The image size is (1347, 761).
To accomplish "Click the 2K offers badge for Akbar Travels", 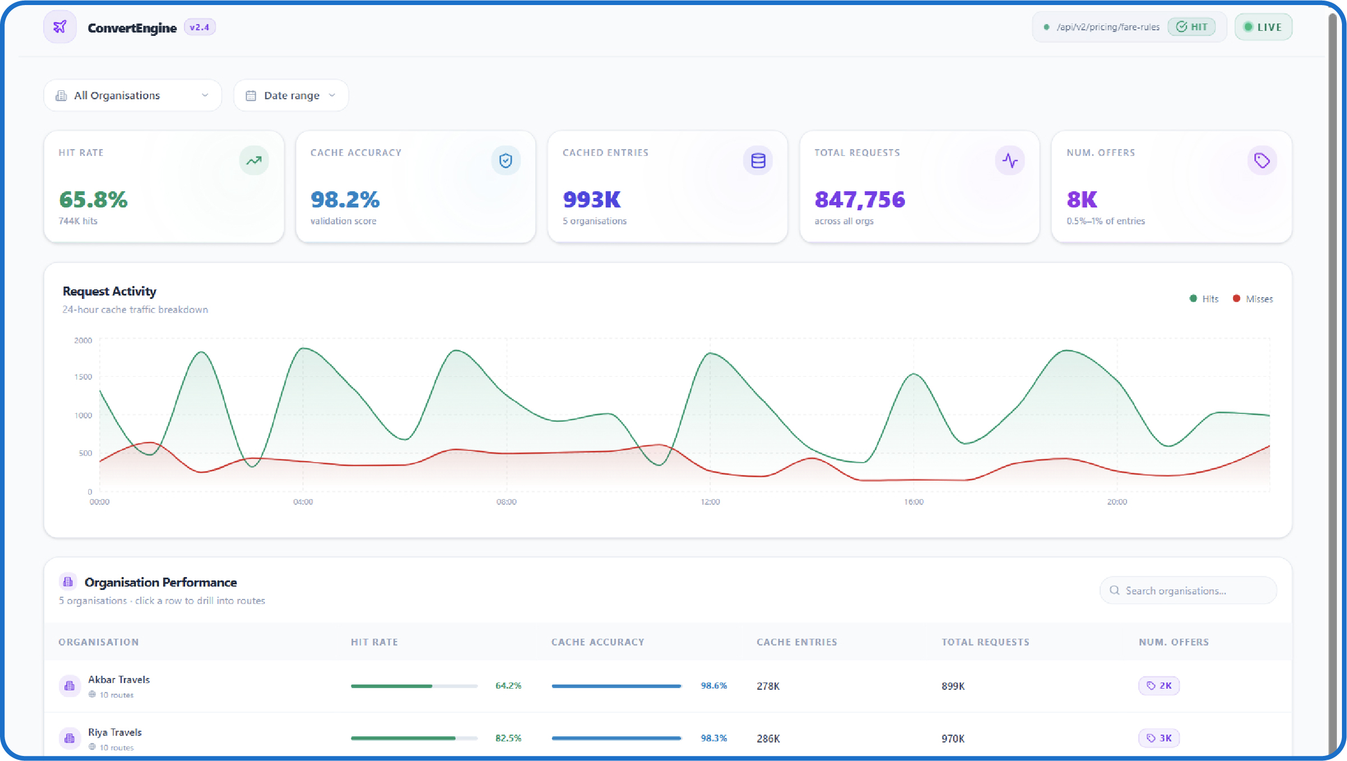I will (1159, 686).
